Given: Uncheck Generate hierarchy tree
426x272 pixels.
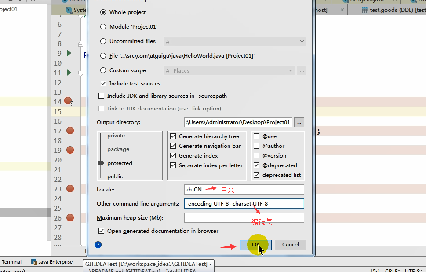Looking at the screenshot, I should 173,136.
